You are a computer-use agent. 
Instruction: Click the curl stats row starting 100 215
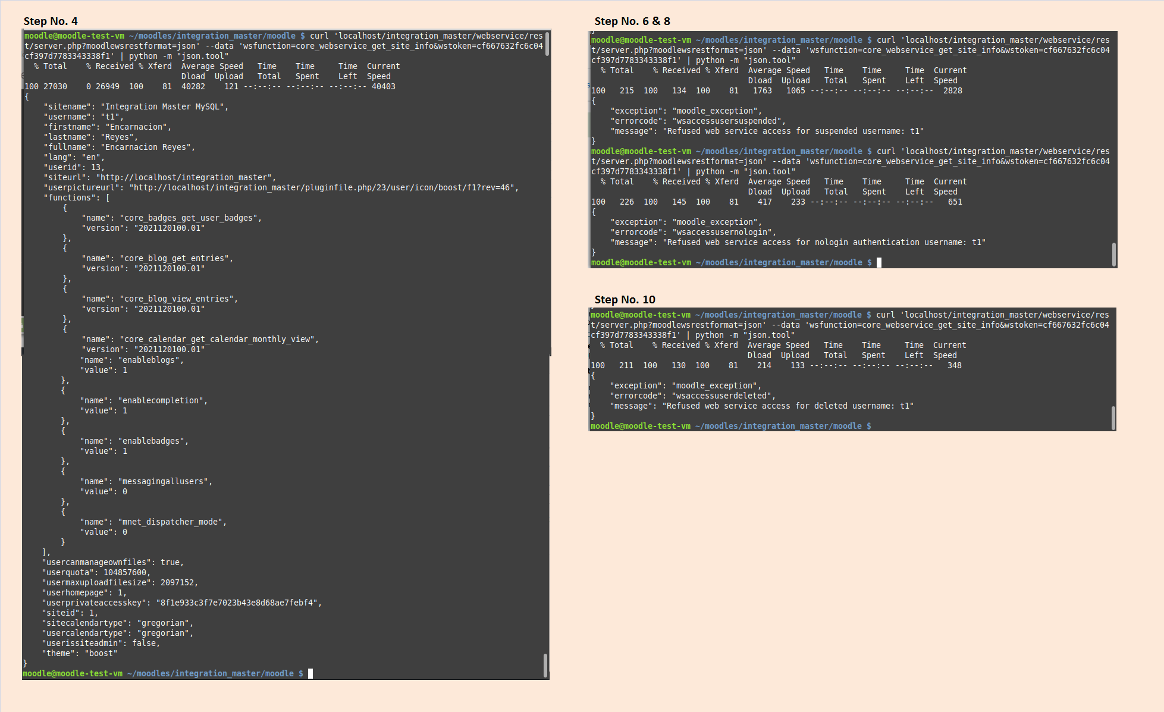click(x=777, y=91)
